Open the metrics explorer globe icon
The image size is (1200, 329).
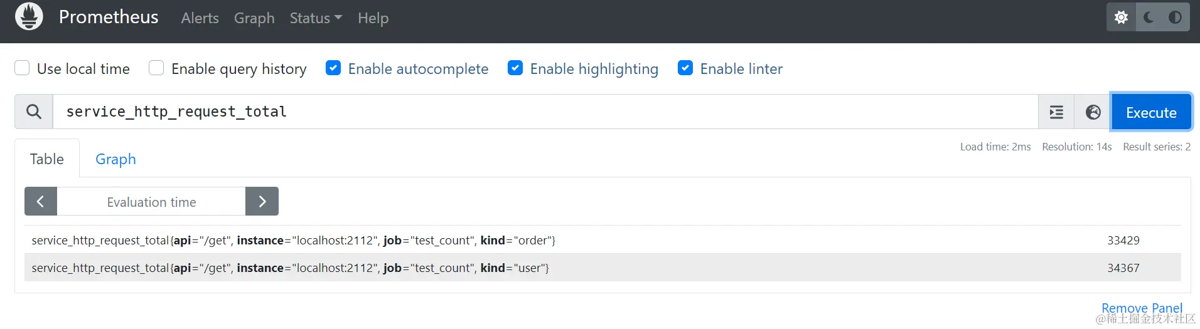[1093, 112]
